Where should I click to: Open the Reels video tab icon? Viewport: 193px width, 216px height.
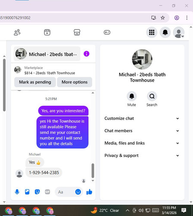(x=47, y=32)
